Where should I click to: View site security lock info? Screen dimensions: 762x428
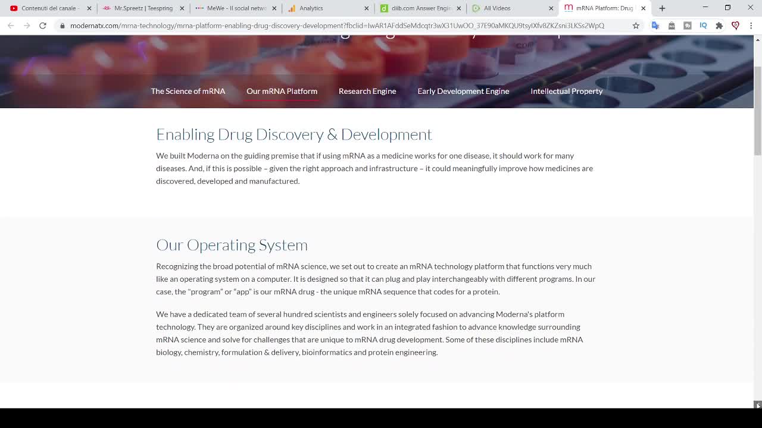click(x=62, y=26)
